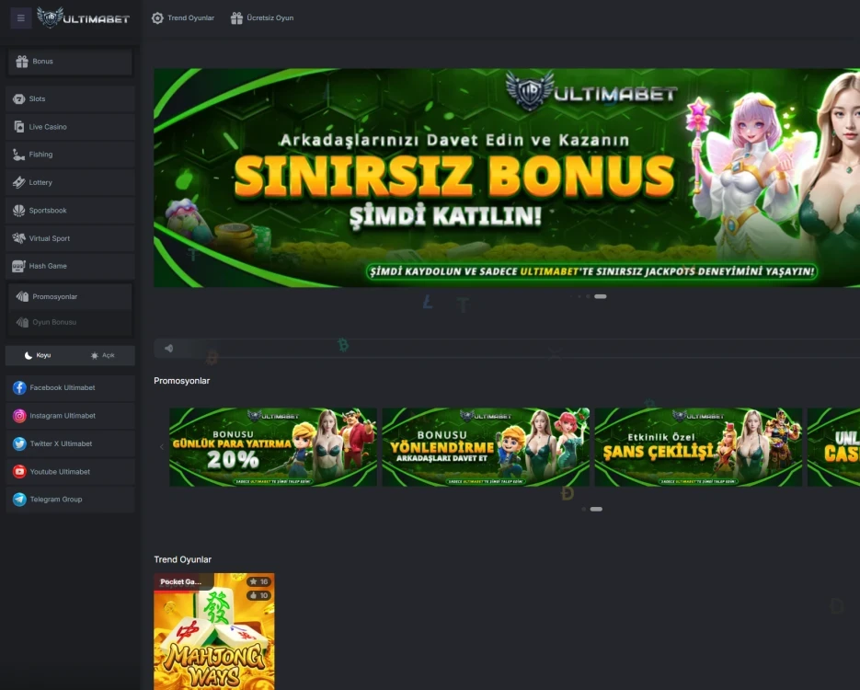Click the Trend Oyunlar gear icon
Screen dimensions: 860x690
(x=157, y=18)
